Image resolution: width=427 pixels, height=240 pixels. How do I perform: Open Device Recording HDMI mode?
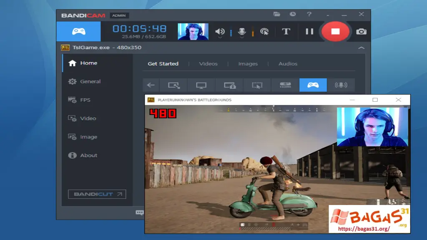pyautogui.click(x=285, y=85)
